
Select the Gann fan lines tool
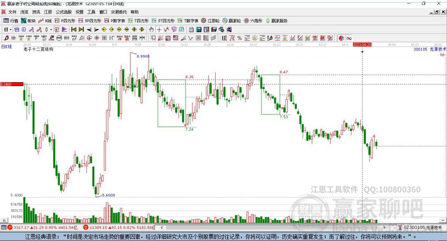pos(161,38)
